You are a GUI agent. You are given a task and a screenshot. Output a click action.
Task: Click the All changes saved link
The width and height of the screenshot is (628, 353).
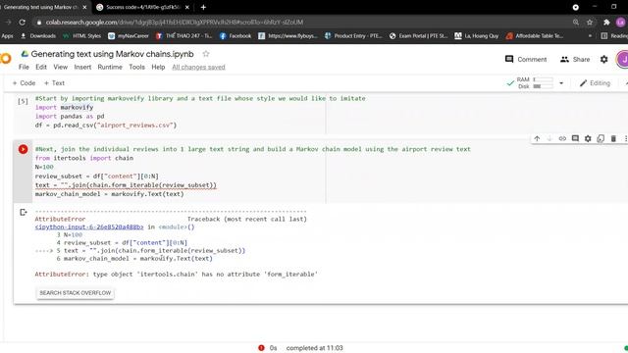pyautogui.click(x=198, y=67)
